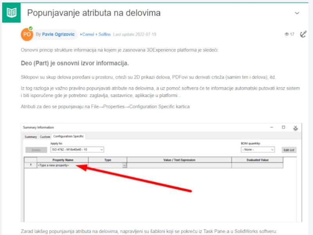Collapse the article using the chevron arrow
Viewport: 313px width, 235px height.
coord(297,13)
